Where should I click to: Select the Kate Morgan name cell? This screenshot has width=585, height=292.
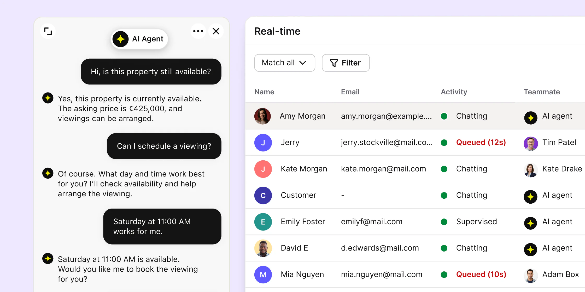[x=304, y=169]
